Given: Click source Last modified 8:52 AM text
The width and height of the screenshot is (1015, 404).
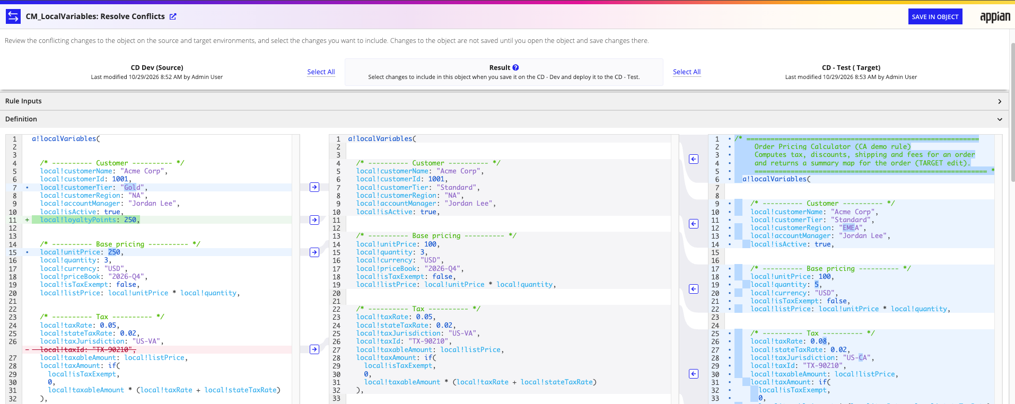Looking at the screenshot, I should [157, 77].
